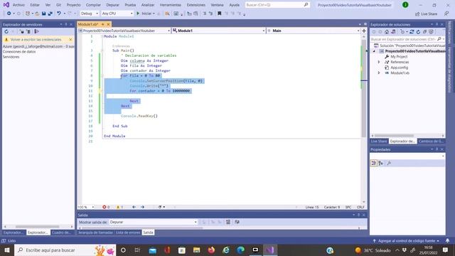The height and width of the screenshot is (256, 455).
Task: Click the next issue arrow in editor status
Action: tap(142, 207)
